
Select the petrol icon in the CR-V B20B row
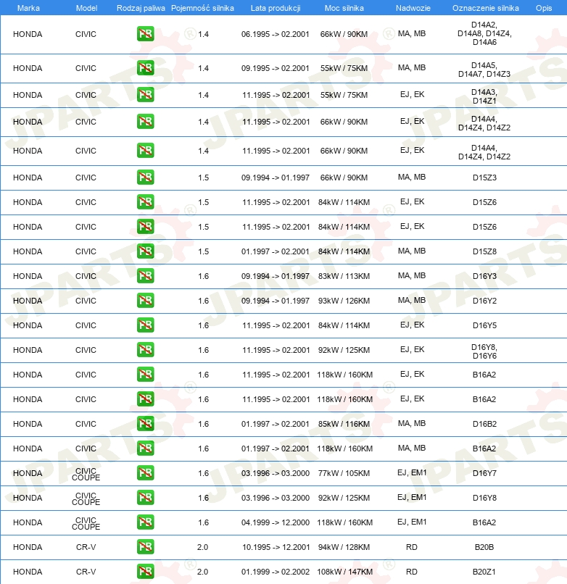click(146, 547)
